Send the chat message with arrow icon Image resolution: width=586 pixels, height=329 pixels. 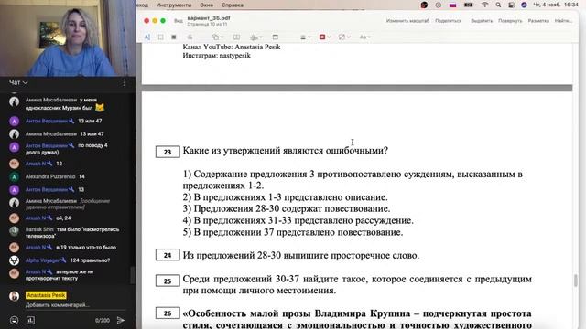coord(120,320)
